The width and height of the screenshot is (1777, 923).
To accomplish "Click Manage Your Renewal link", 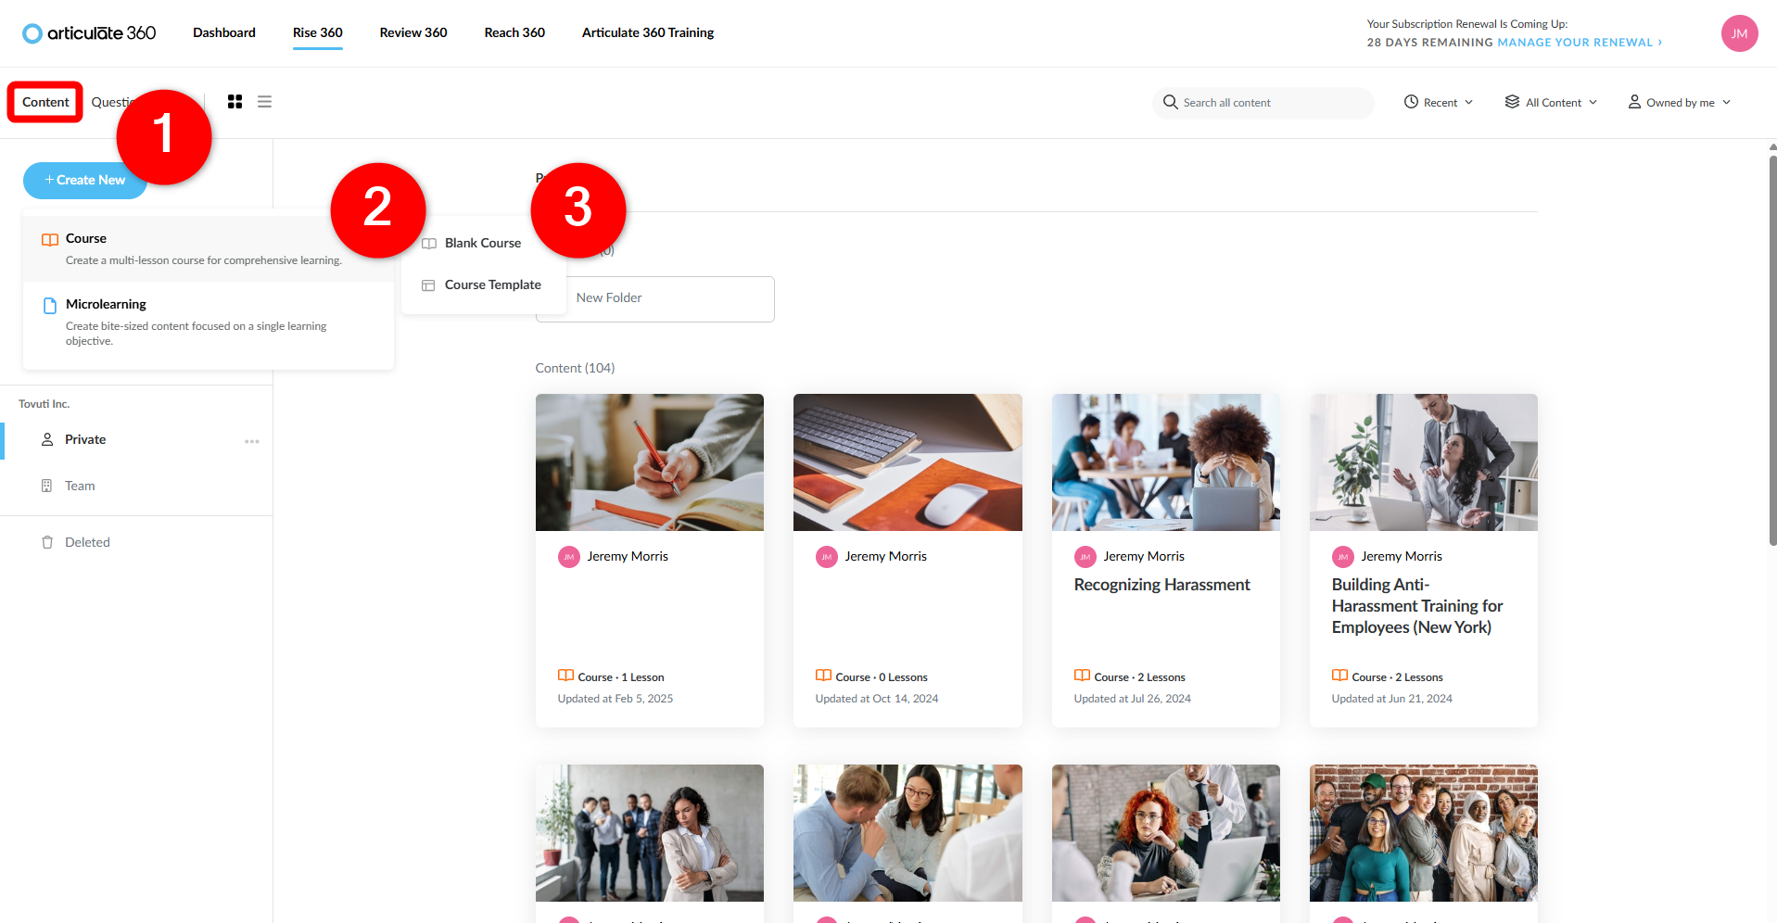I will tap(1580, 43).
